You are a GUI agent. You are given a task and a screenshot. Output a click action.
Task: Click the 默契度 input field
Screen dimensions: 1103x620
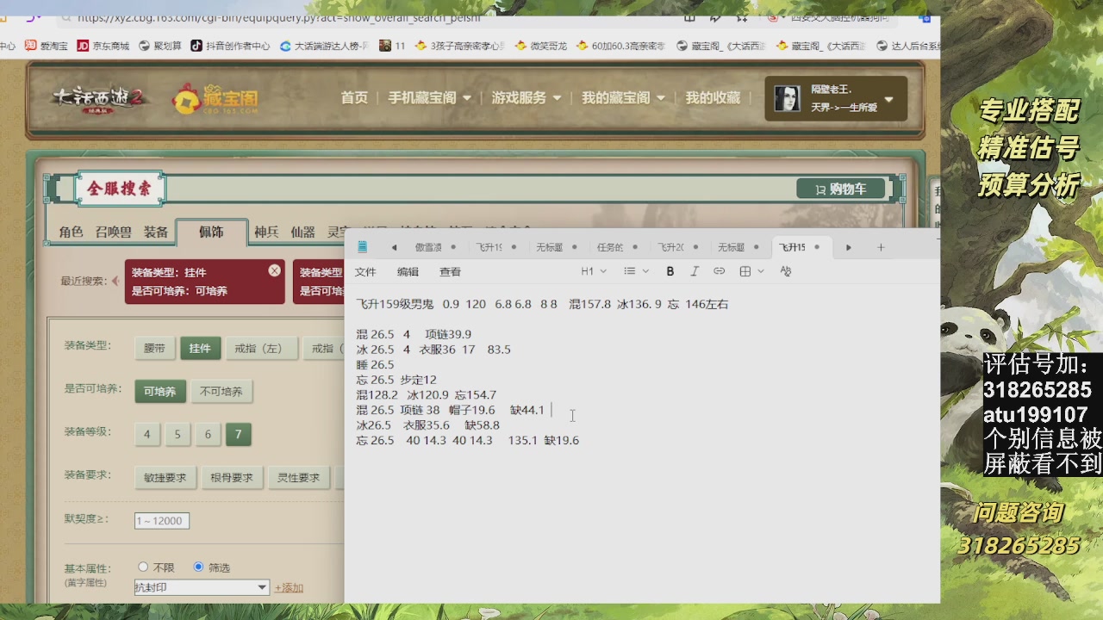pos(162,521)
